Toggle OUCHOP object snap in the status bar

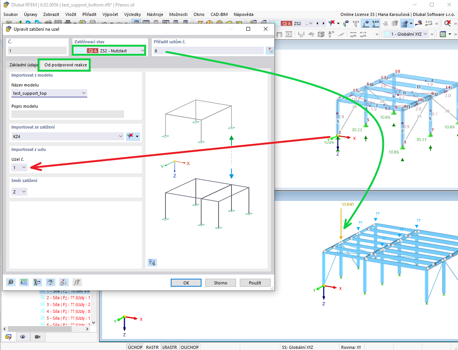[x=189, y=347]
